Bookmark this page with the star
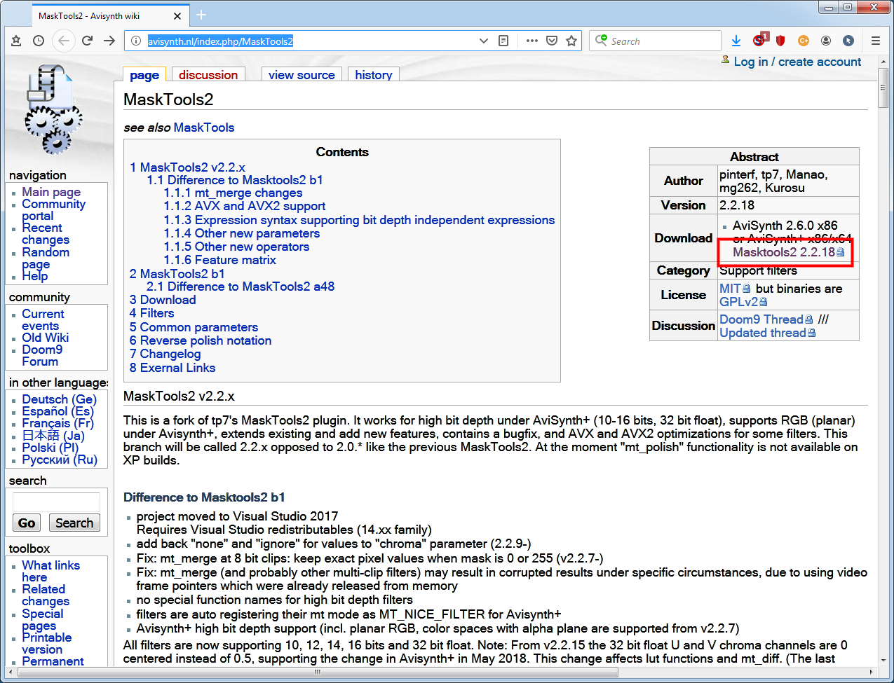 click(x=571, y=41)
